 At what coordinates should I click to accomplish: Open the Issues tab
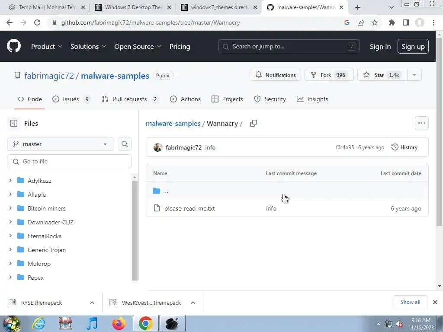[x=71, y=99]
